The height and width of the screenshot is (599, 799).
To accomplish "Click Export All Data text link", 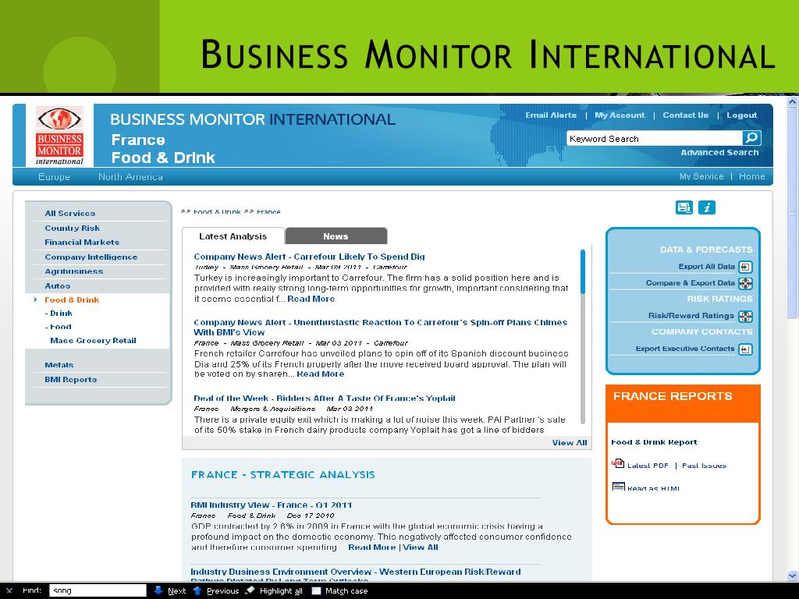I will coord(706,267).
